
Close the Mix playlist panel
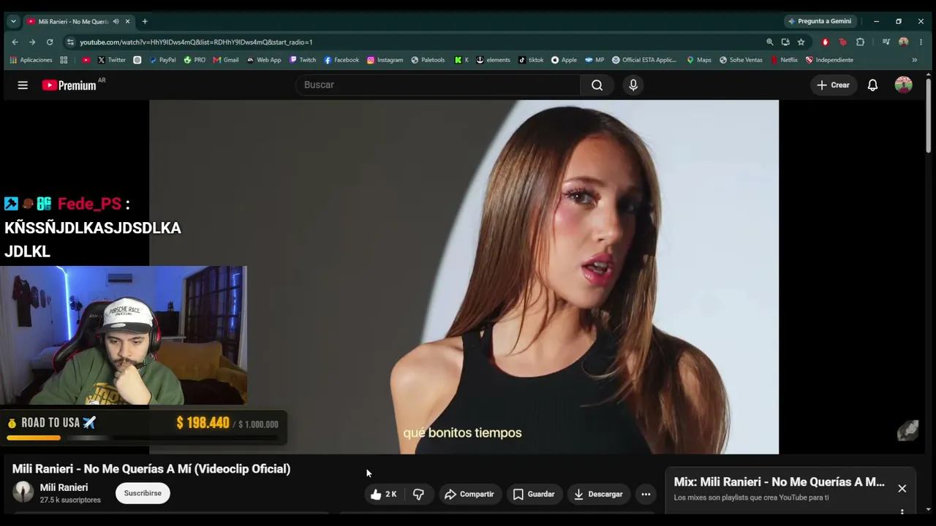pos(902,489)
